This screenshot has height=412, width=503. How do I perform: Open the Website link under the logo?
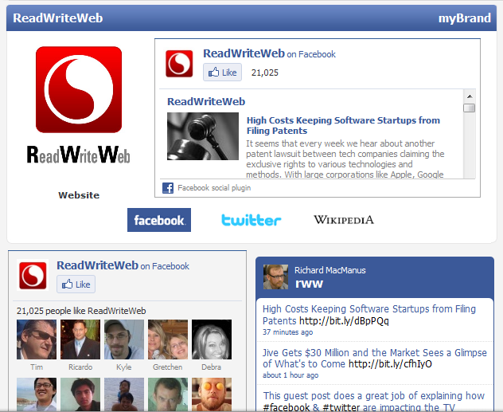coord(79,195)
